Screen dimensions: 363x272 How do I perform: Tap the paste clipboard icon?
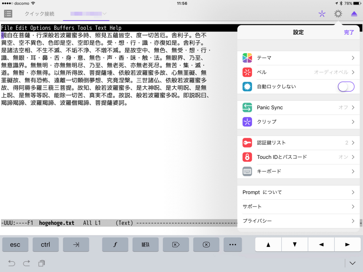[42, 263]
